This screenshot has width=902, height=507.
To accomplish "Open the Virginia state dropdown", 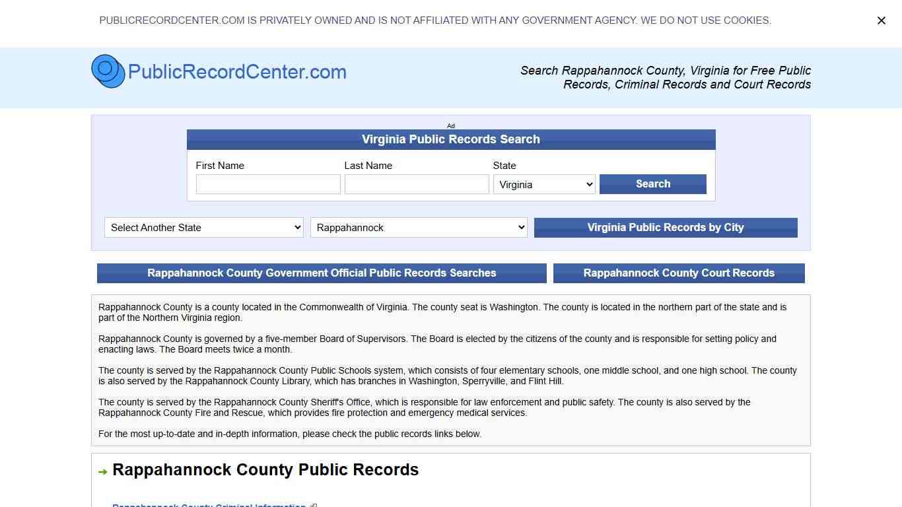I will click(x=543, y=184).
